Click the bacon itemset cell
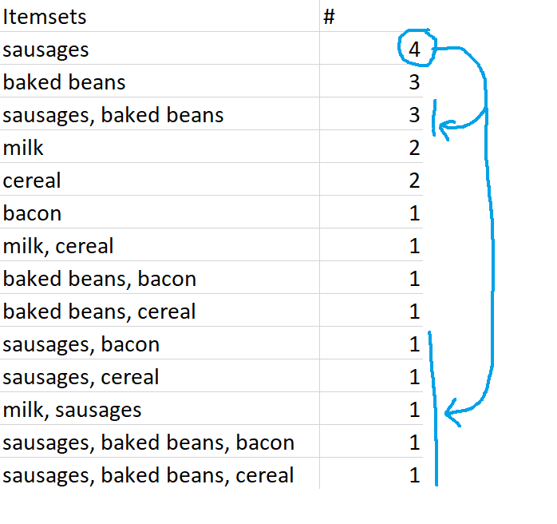The width and height of the screenshot is (557, 524). coord(160,212)
